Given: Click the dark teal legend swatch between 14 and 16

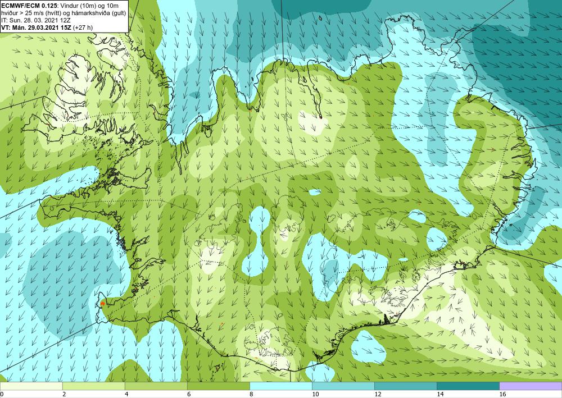Looking at the screenshot, I should (x=468, y=386).
